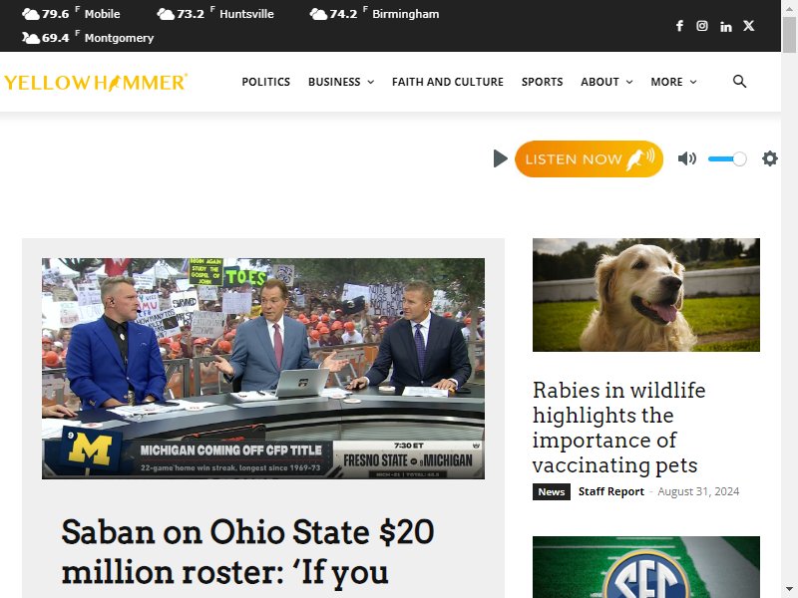
Task: Open the X (Twitter) icon in top bar
Action: [x=749, y=26]
